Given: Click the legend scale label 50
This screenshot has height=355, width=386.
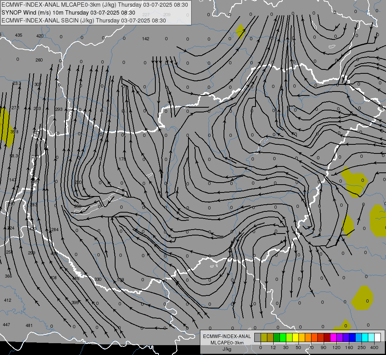Looking at the screenshot, I should (x=298, y=348).
